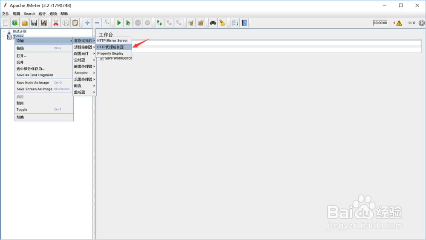Image resolution: width=426 pixels, height=240 pixels.
Task: Click the yellow warning triangle icon
Action: click(x=399, y=23)
